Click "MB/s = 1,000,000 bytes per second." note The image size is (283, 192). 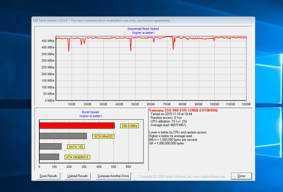point(173,140)
